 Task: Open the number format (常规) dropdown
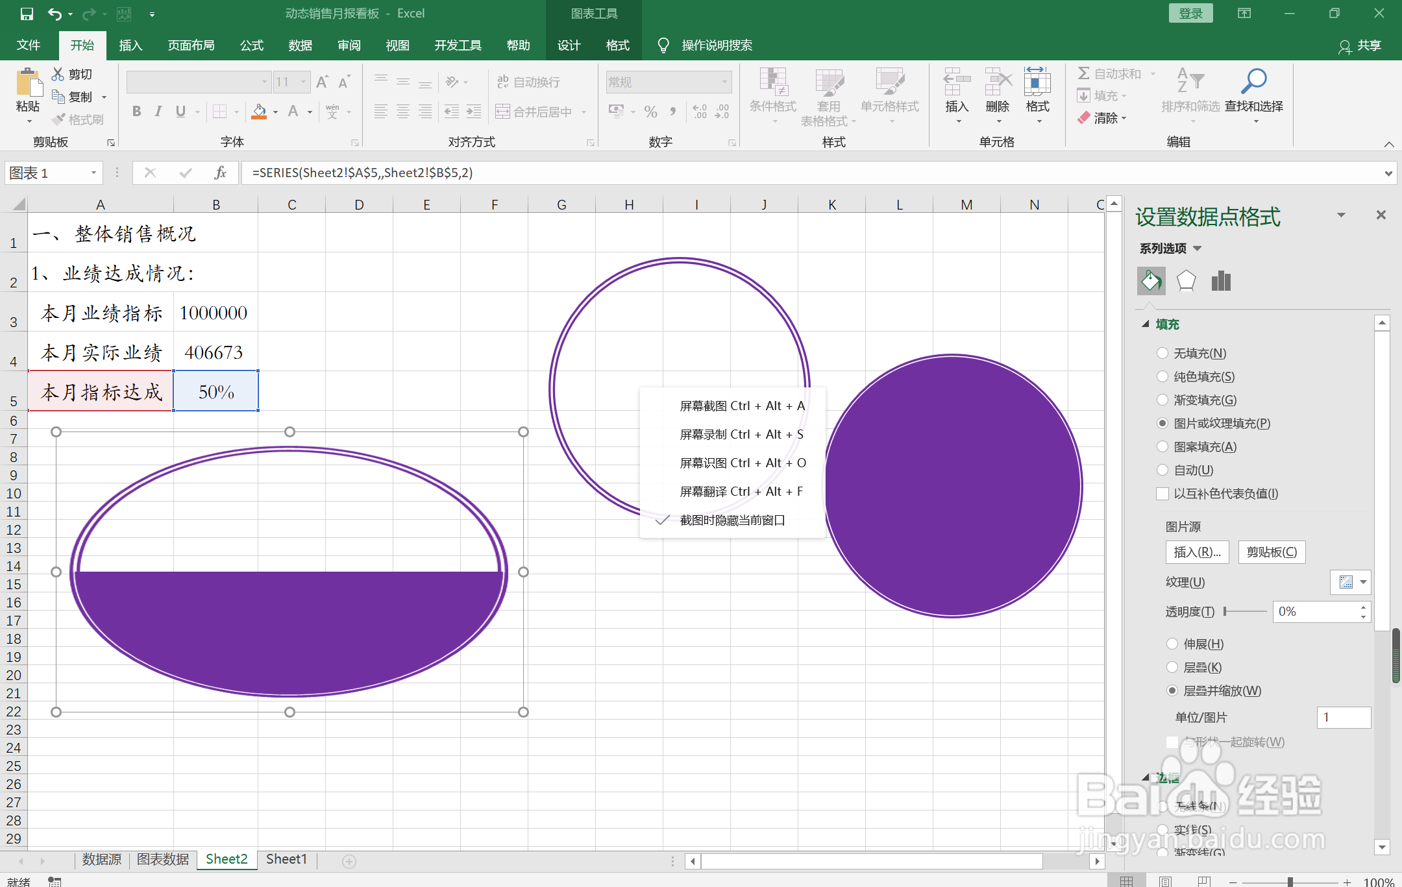(x=724, y=82)
